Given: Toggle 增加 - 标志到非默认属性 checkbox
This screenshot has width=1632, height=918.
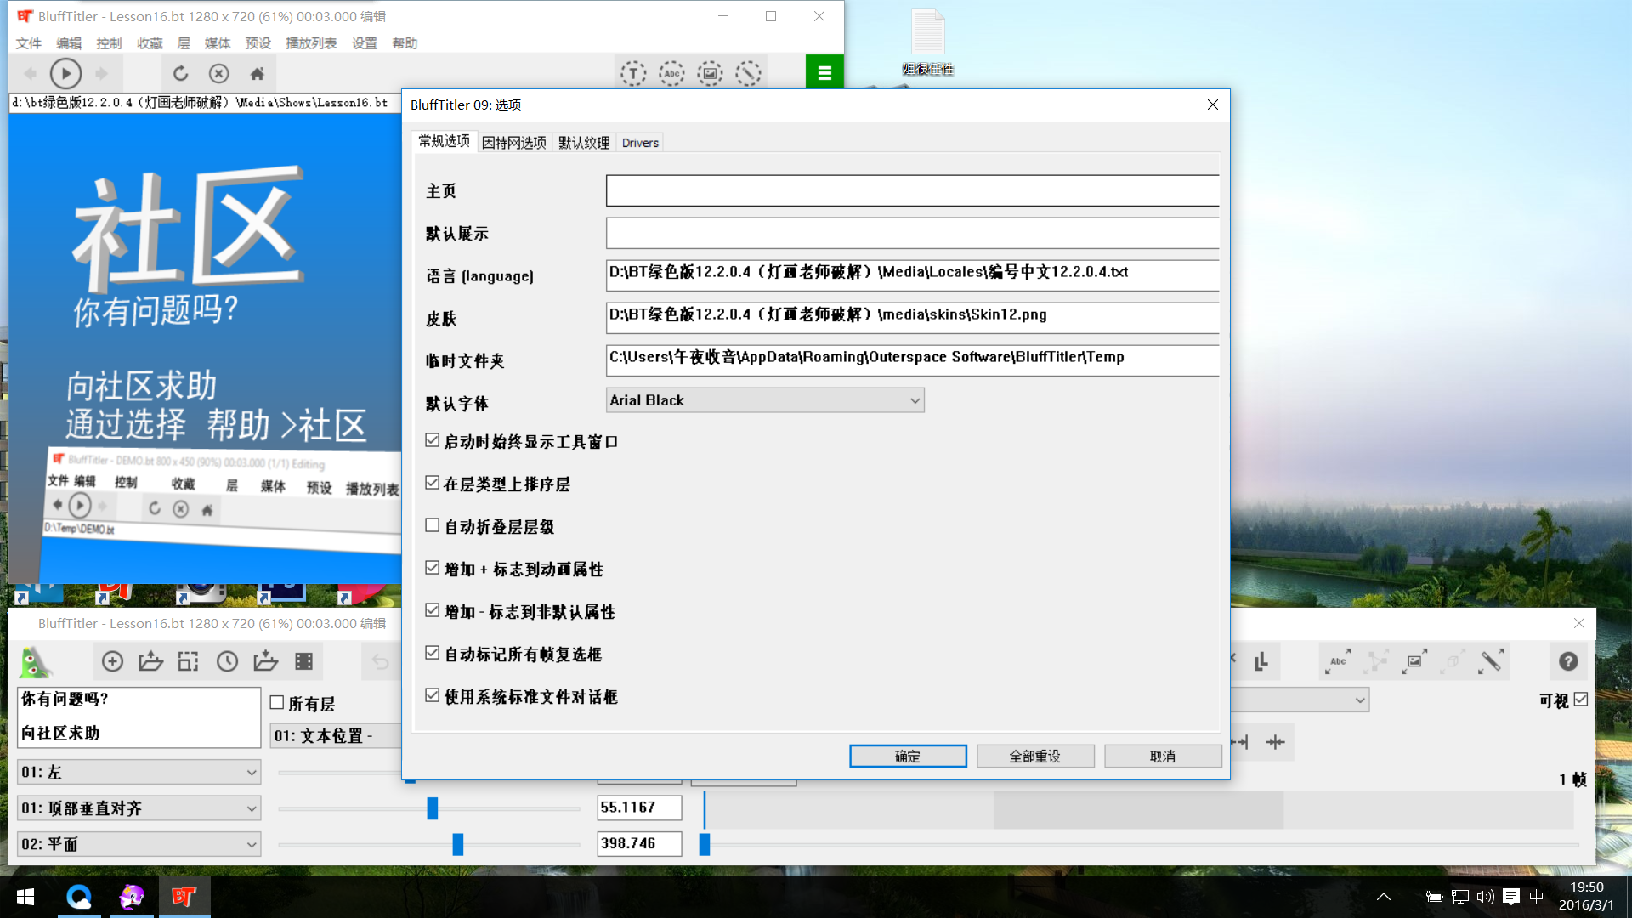Looking at the screenshot, I should [433, 610].
